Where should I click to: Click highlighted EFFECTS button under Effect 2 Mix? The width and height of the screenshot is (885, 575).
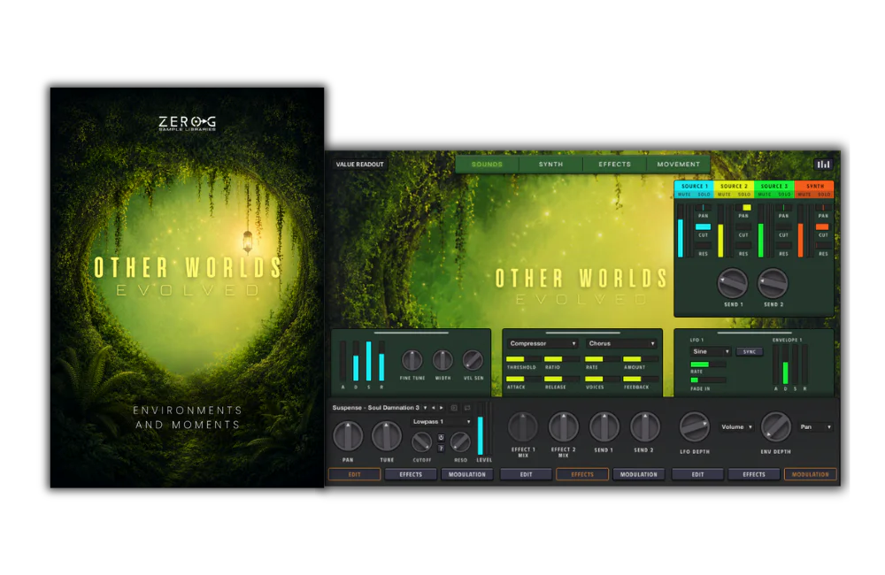[582, 474]
